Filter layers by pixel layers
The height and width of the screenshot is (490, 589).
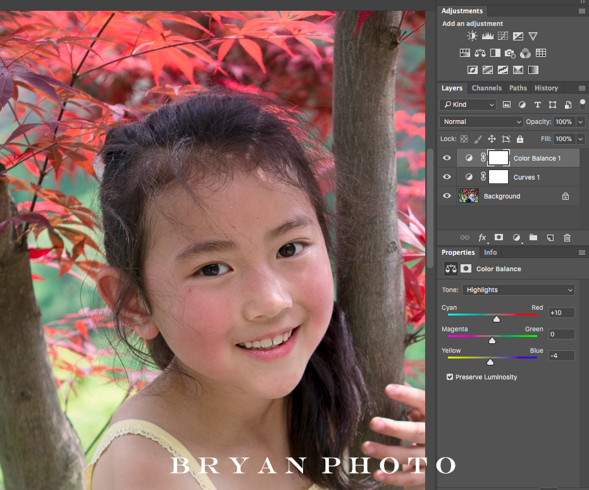point(507,104)
